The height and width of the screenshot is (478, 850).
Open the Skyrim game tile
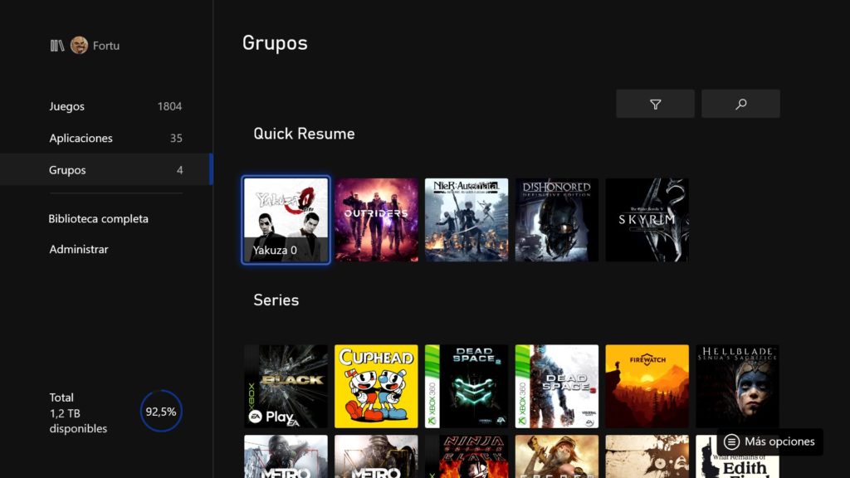coord(647,220)
